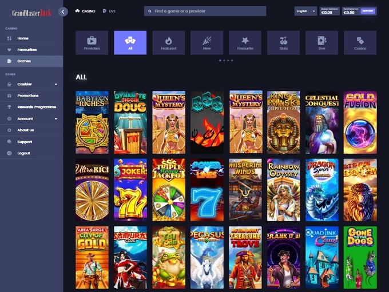
Task: Click the game search field
Action: tap(205, 11)
